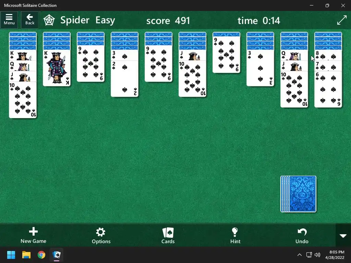
Task: Select the Jack of spades in ninth column
Action: 294,66
